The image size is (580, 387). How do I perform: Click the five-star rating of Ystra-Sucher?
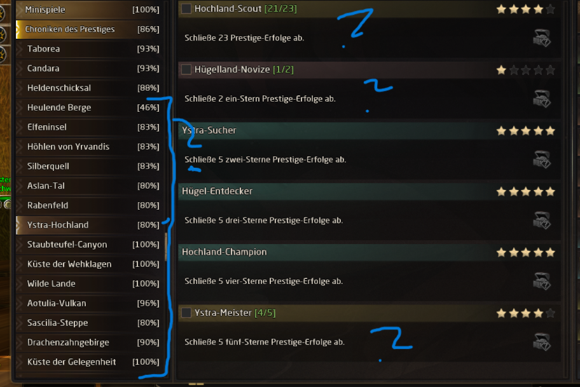click(x=525, y=131)
